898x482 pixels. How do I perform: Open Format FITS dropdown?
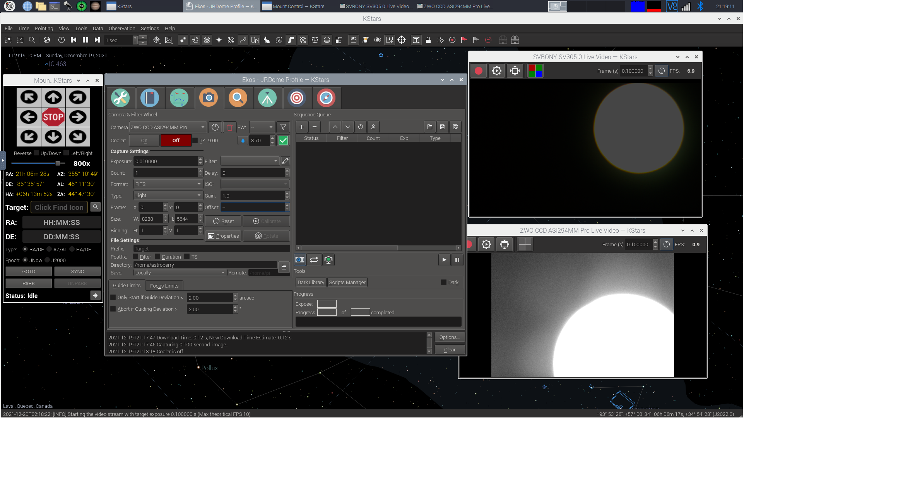pyautogui.click(x=168, y=184)
